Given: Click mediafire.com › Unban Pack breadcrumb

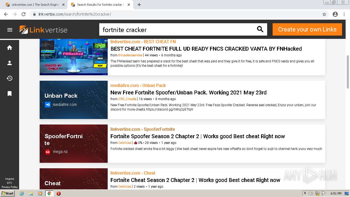Looking at the screenshot, I should click(138, 85).
